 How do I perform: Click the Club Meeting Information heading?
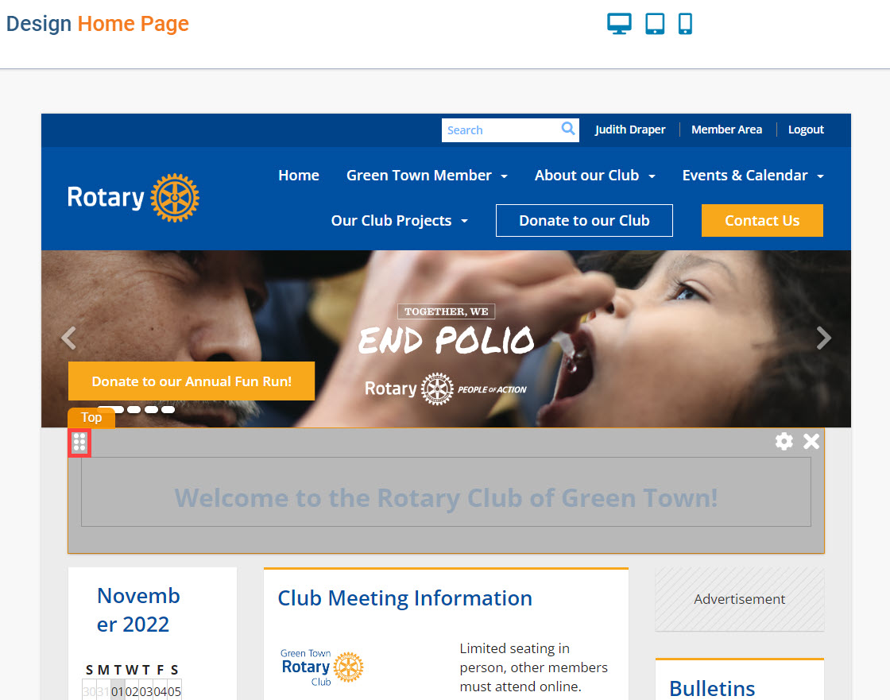(404, 598)
